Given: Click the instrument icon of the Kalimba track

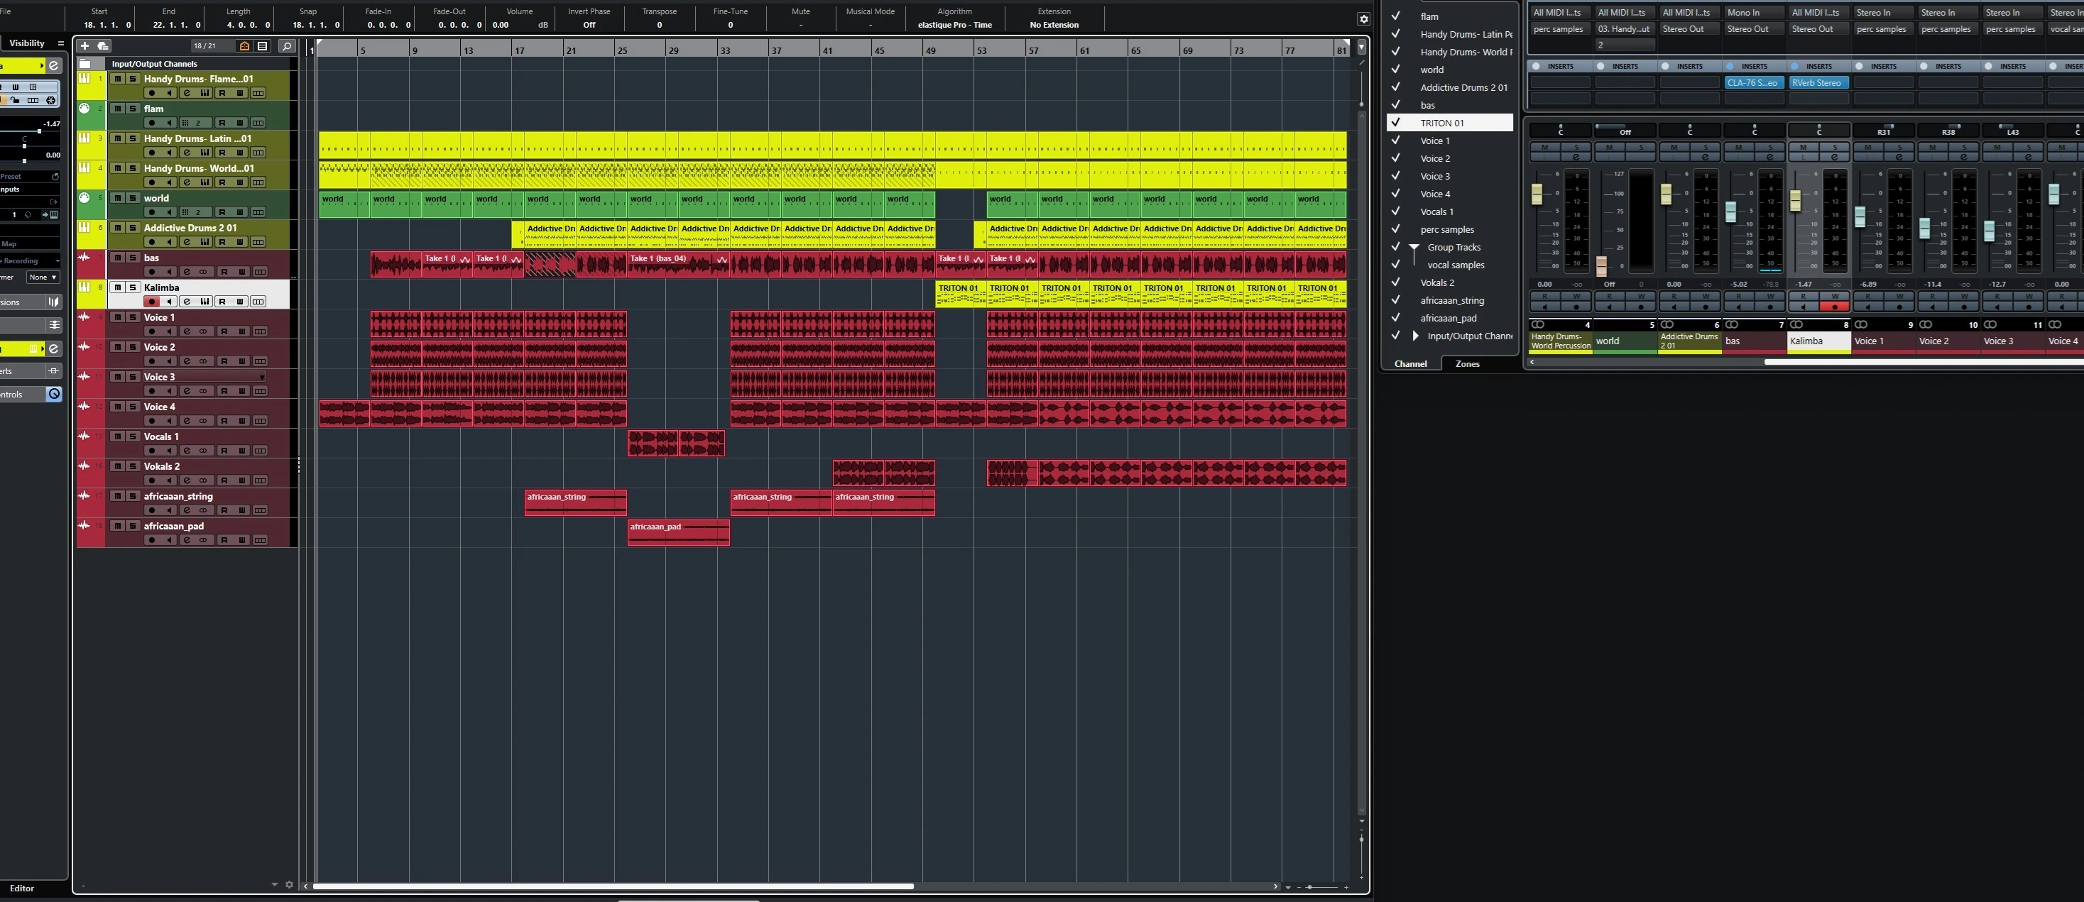Looking at the screenshot, I should point(84,287).
